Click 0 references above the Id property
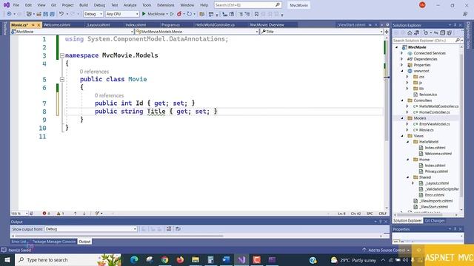474x266 pixels. pyautogui.click(x=109, y=95)
